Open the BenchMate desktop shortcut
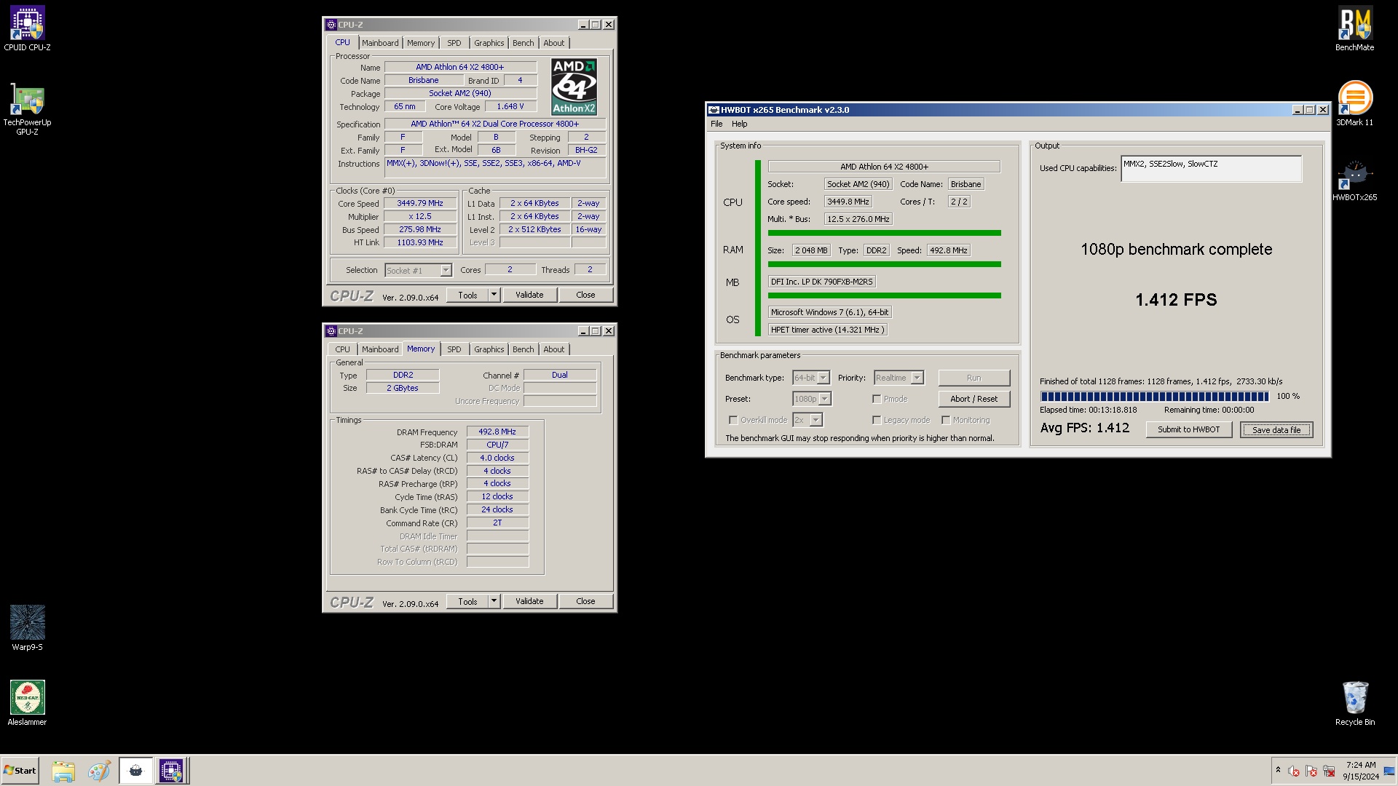Screen dimensions: 1398x786 [1354, 29]
